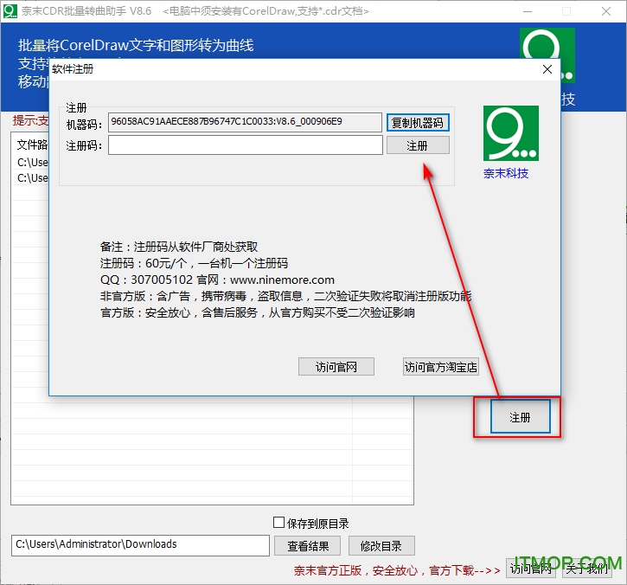Click the red-outlined 注册 button in main window
The width and height of the screenshot is (627, 585).
tap(520, 417)
